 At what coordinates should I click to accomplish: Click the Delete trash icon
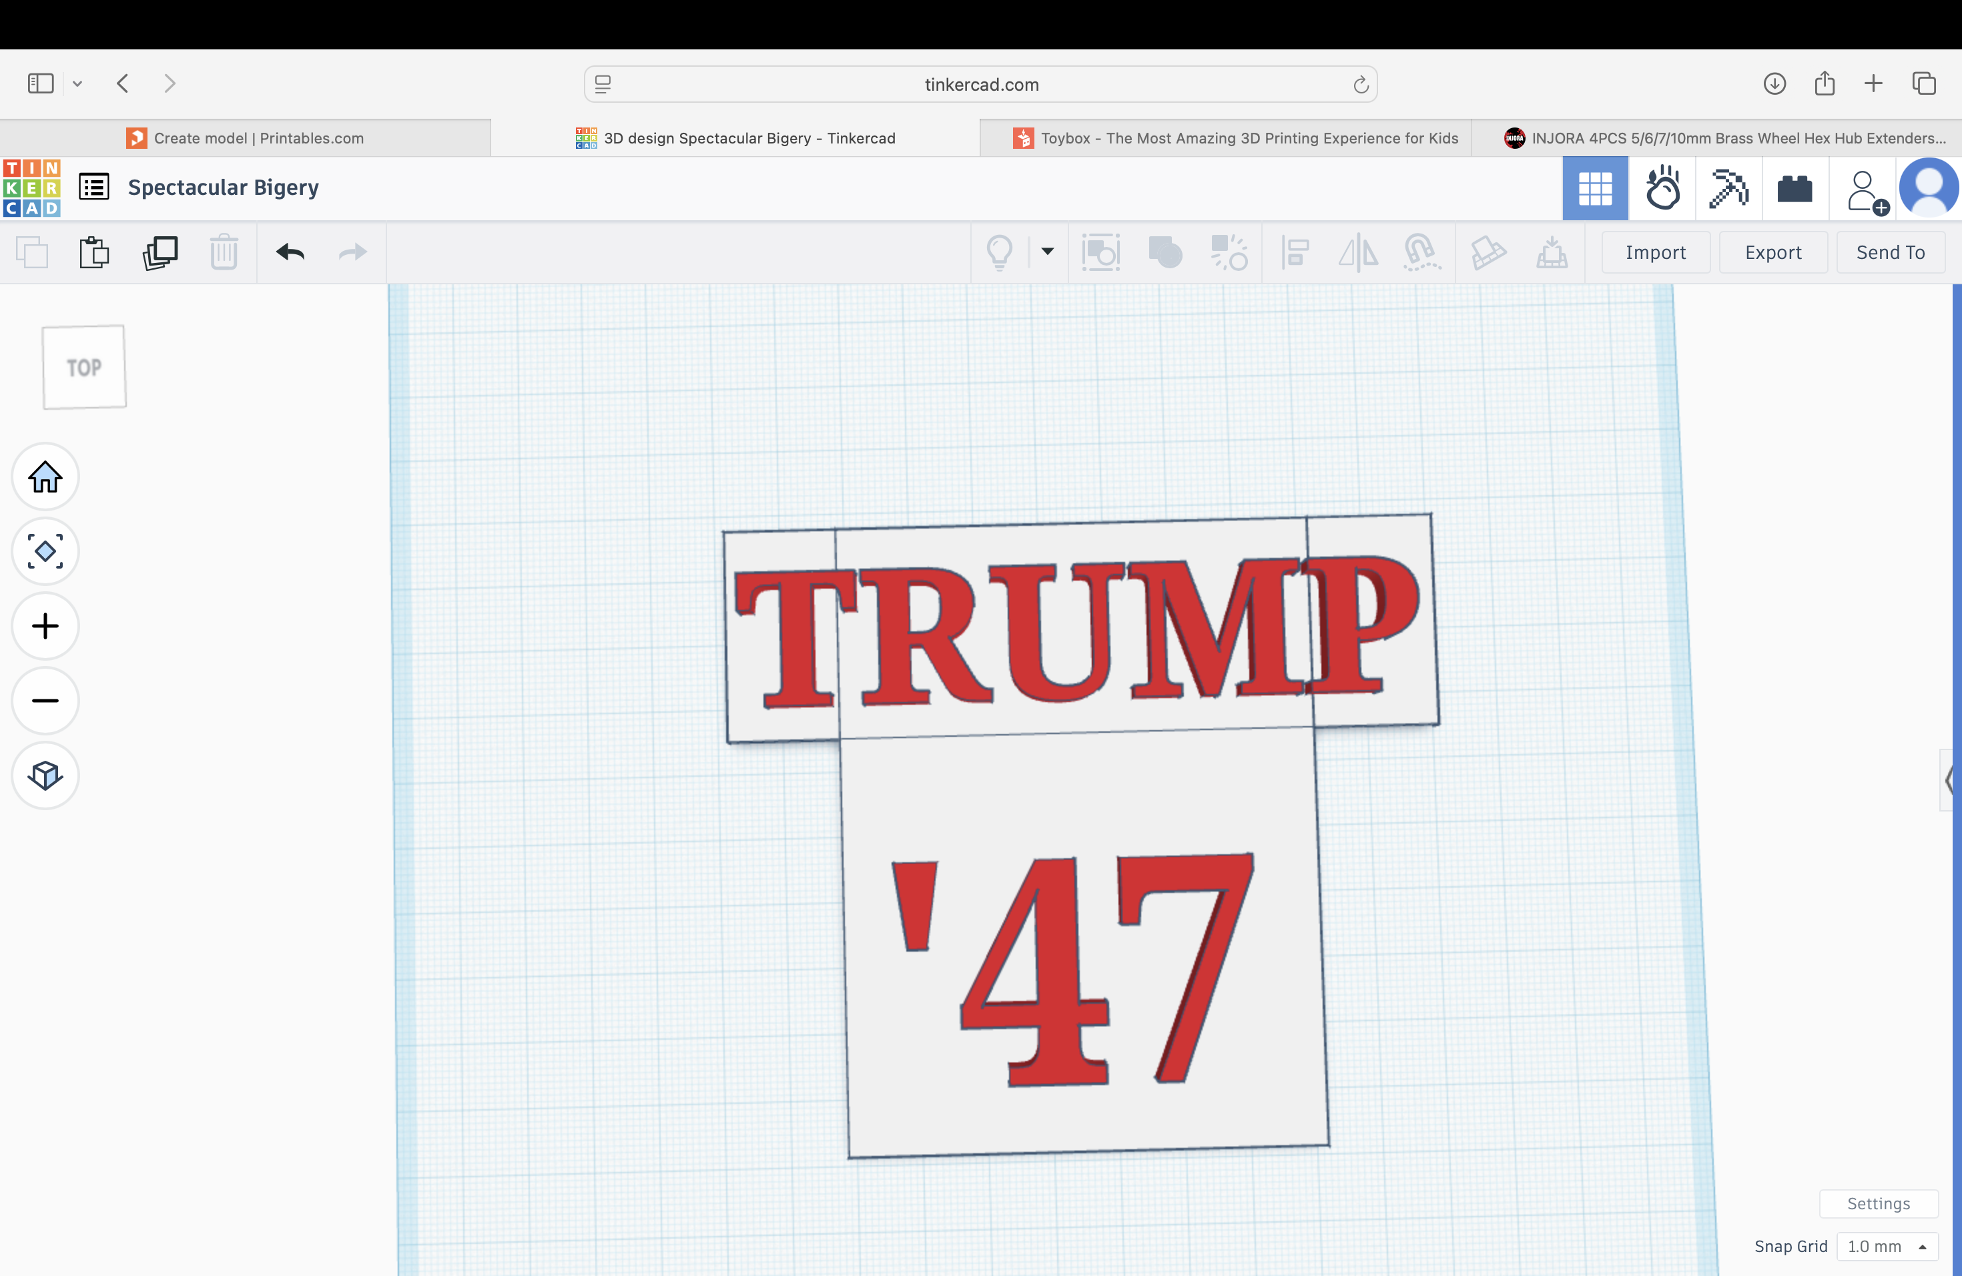point(224,252)
